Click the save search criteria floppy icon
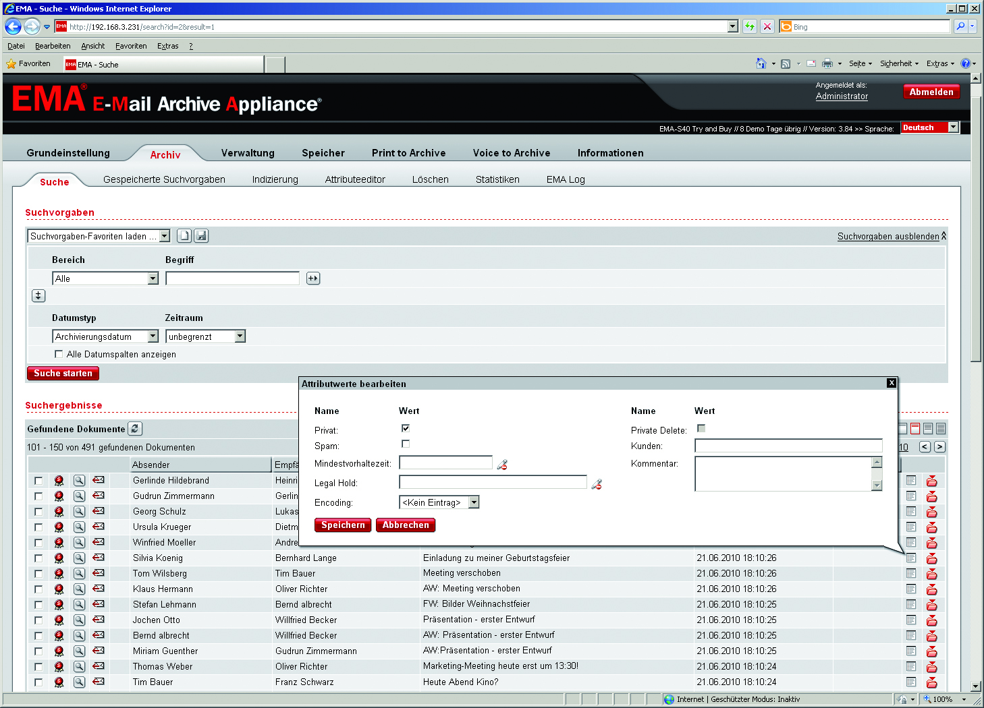 coord(201,236)
